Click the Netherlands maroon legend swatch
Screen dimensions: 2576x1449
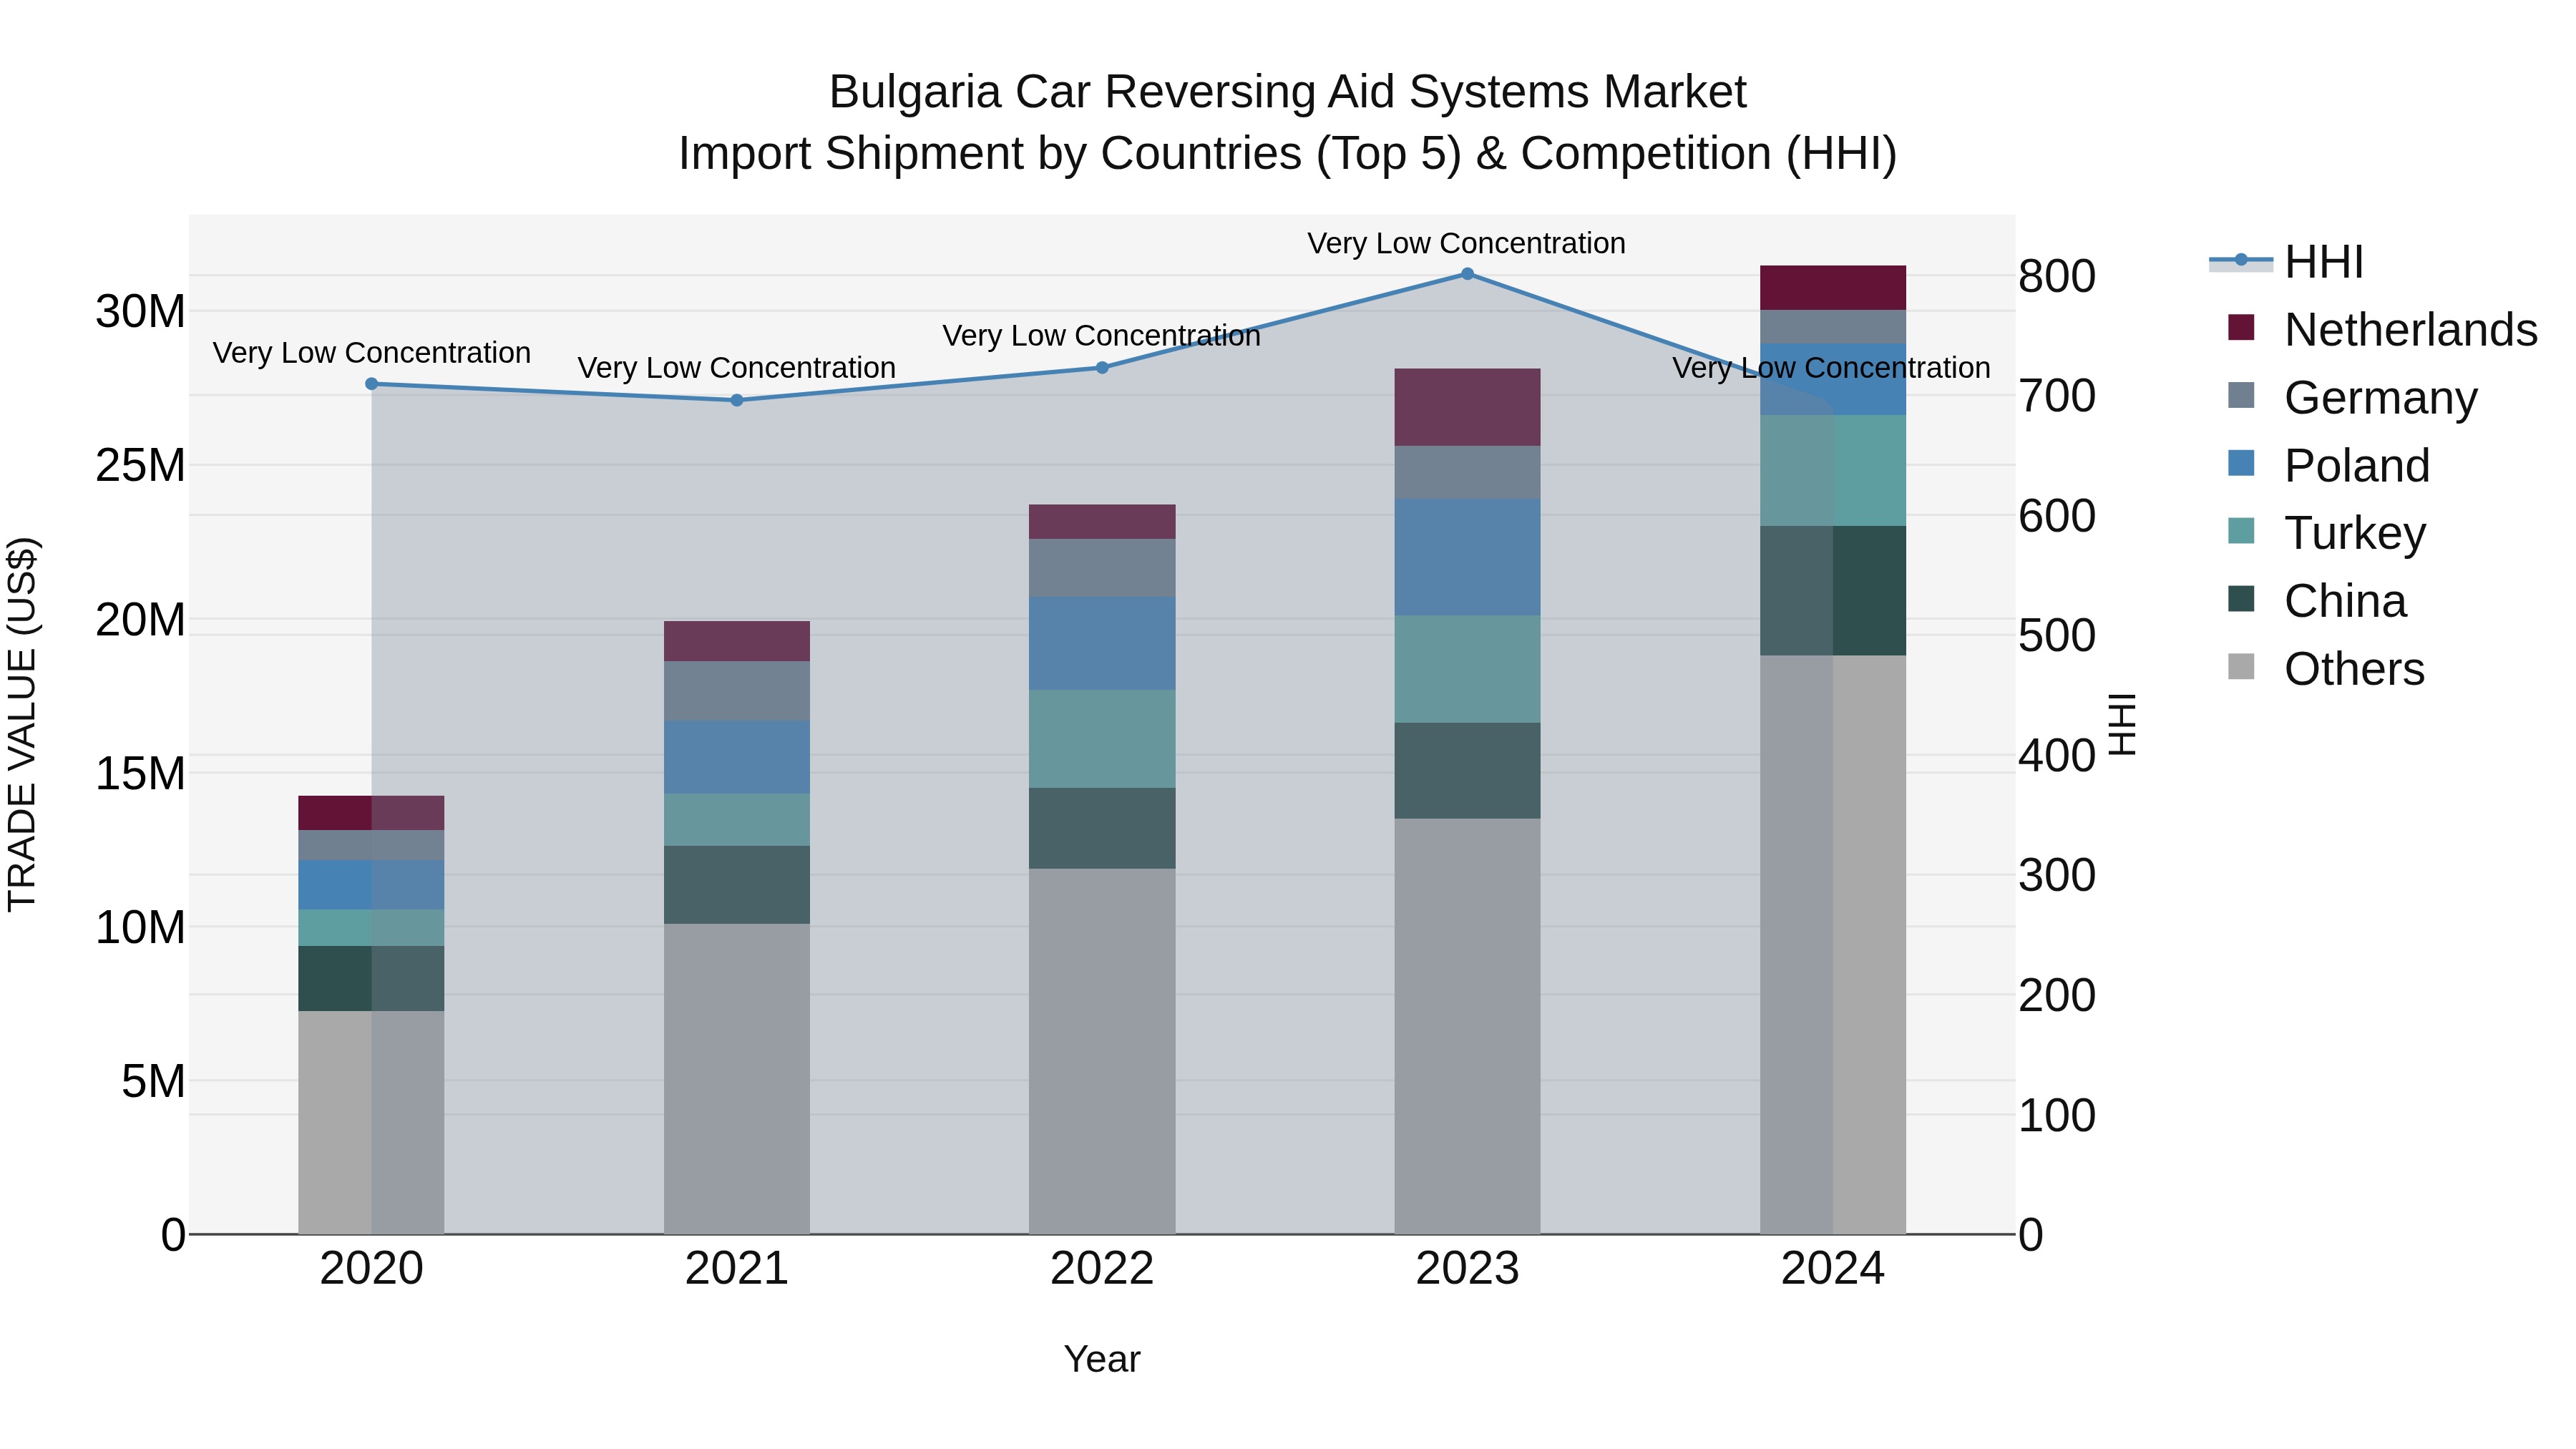[x=2241, y=328]
